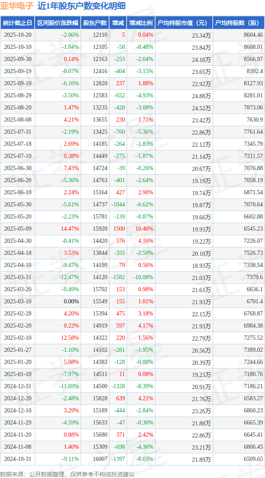Click the 10.40% change ratio cell

144,229
